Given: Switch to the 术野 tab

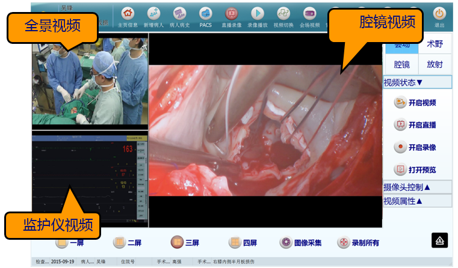Looking at the screenshot, I should click(x=435, y=44).
